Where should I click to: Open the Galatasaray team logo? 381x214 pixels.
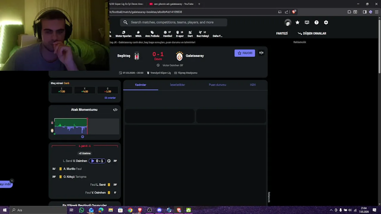tap(179, 56)
